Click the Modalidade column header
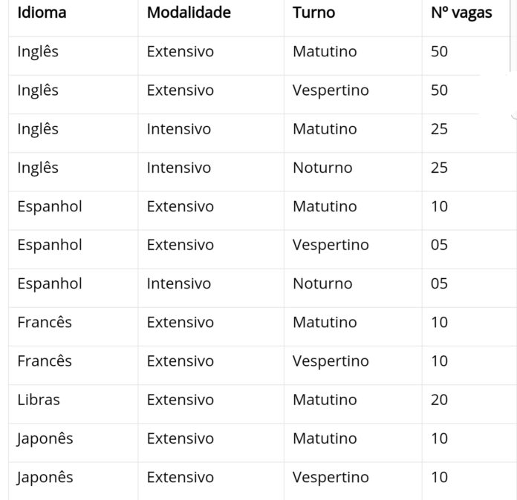This screenshot has height=500, width=517. tap(189, 13)
